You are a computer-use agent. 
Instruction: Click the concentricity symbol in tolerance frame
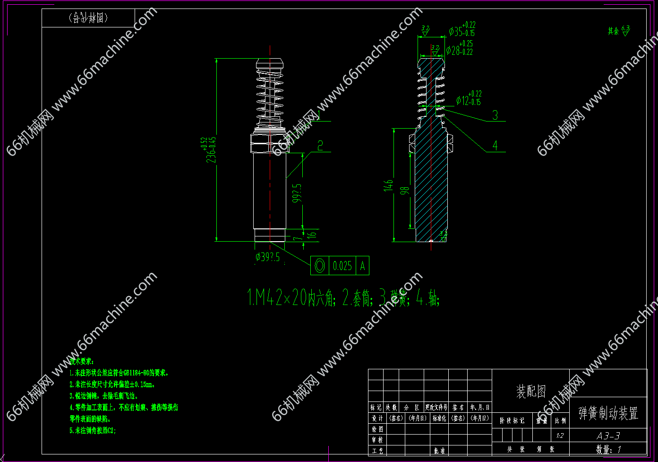point(320,266)
